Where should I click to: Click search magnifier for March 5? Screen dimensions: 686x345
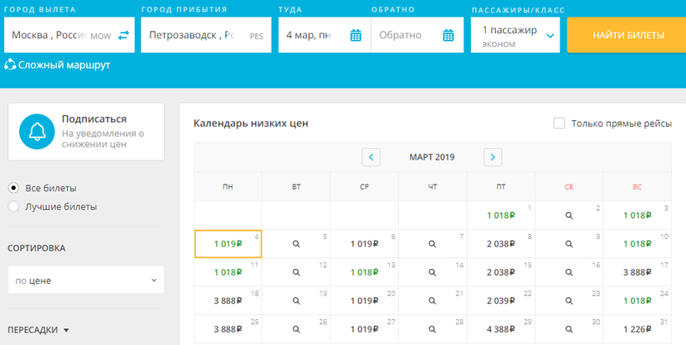[296, 244]
